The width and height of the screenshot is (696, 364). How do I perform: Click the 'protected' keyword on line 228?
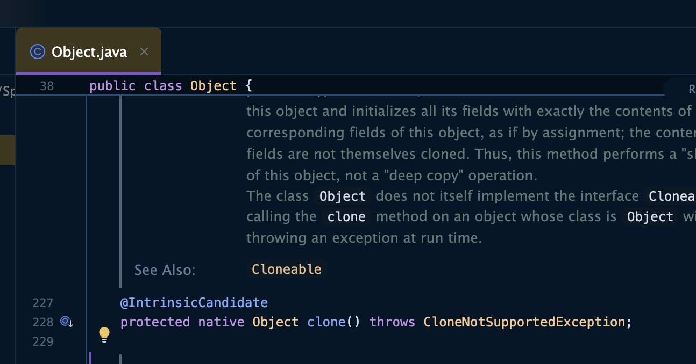[155, 322]
